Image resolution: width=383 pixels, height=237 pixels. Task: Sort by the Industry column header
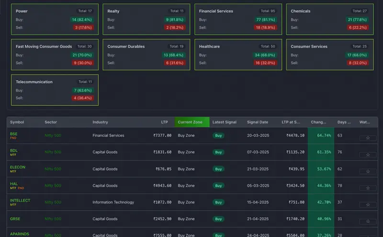click(x=100, y=122)
